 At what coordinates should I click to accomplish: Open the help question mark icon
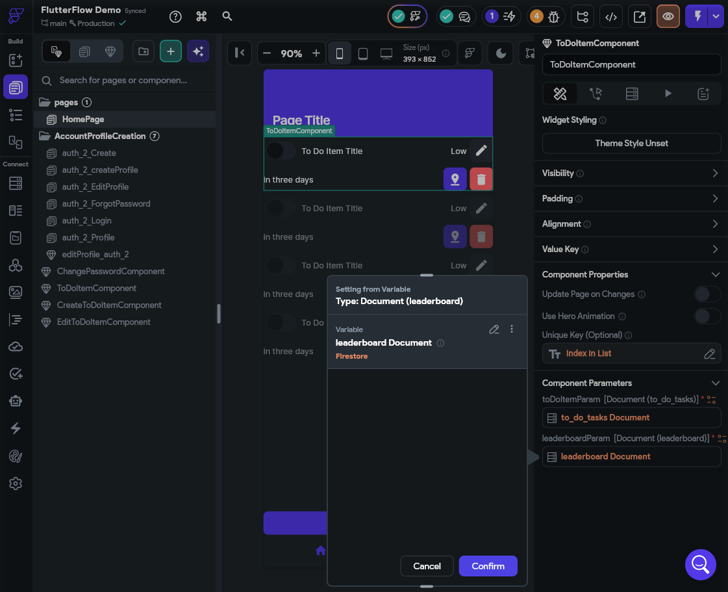tap(175, 17)
